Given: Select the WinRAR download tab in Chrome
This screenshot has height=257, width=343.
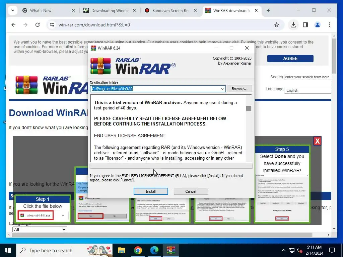Looking at the screenshot, I should (x=231, y=10).
